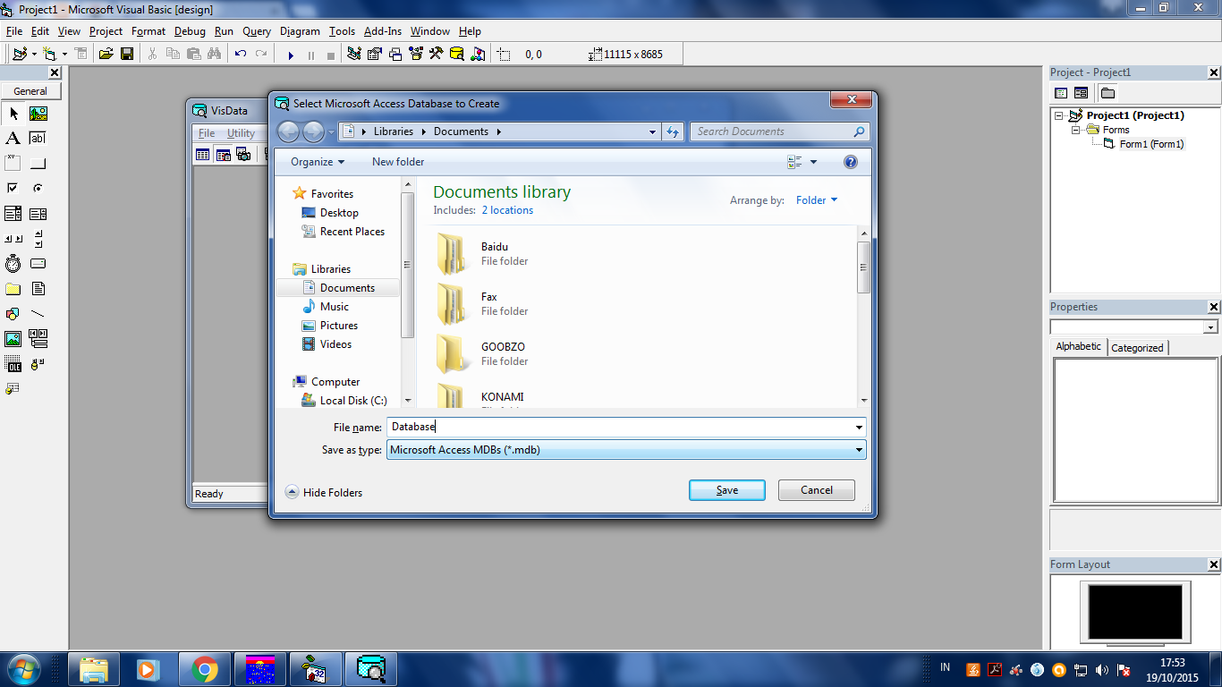Screen dimensions: 1222x687
Task: Open the Save as type dropdown
Action: tap(857, 450)
